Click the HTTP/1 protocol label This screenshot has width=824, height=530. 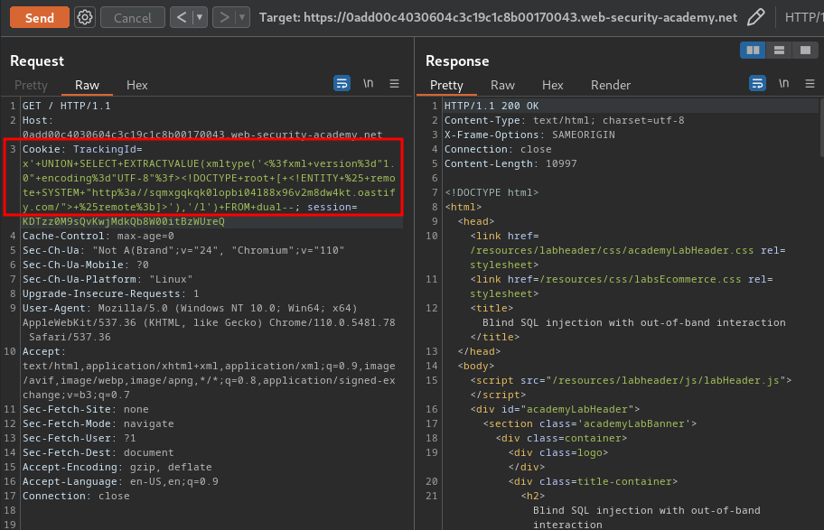tap(804, 17)
